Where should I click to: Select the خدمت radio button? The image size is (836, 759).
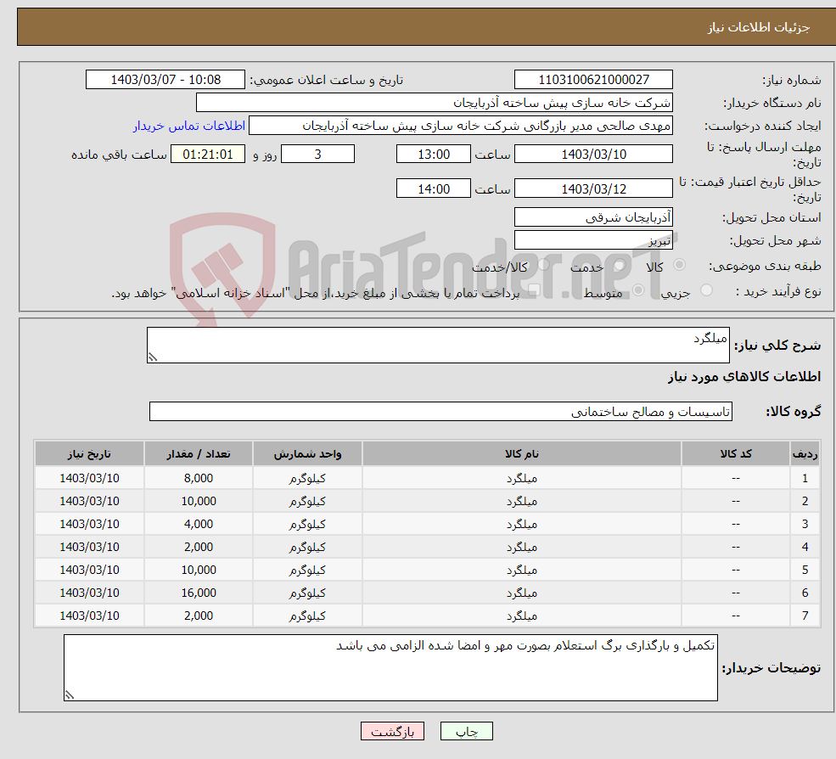(x=619, y=265)
